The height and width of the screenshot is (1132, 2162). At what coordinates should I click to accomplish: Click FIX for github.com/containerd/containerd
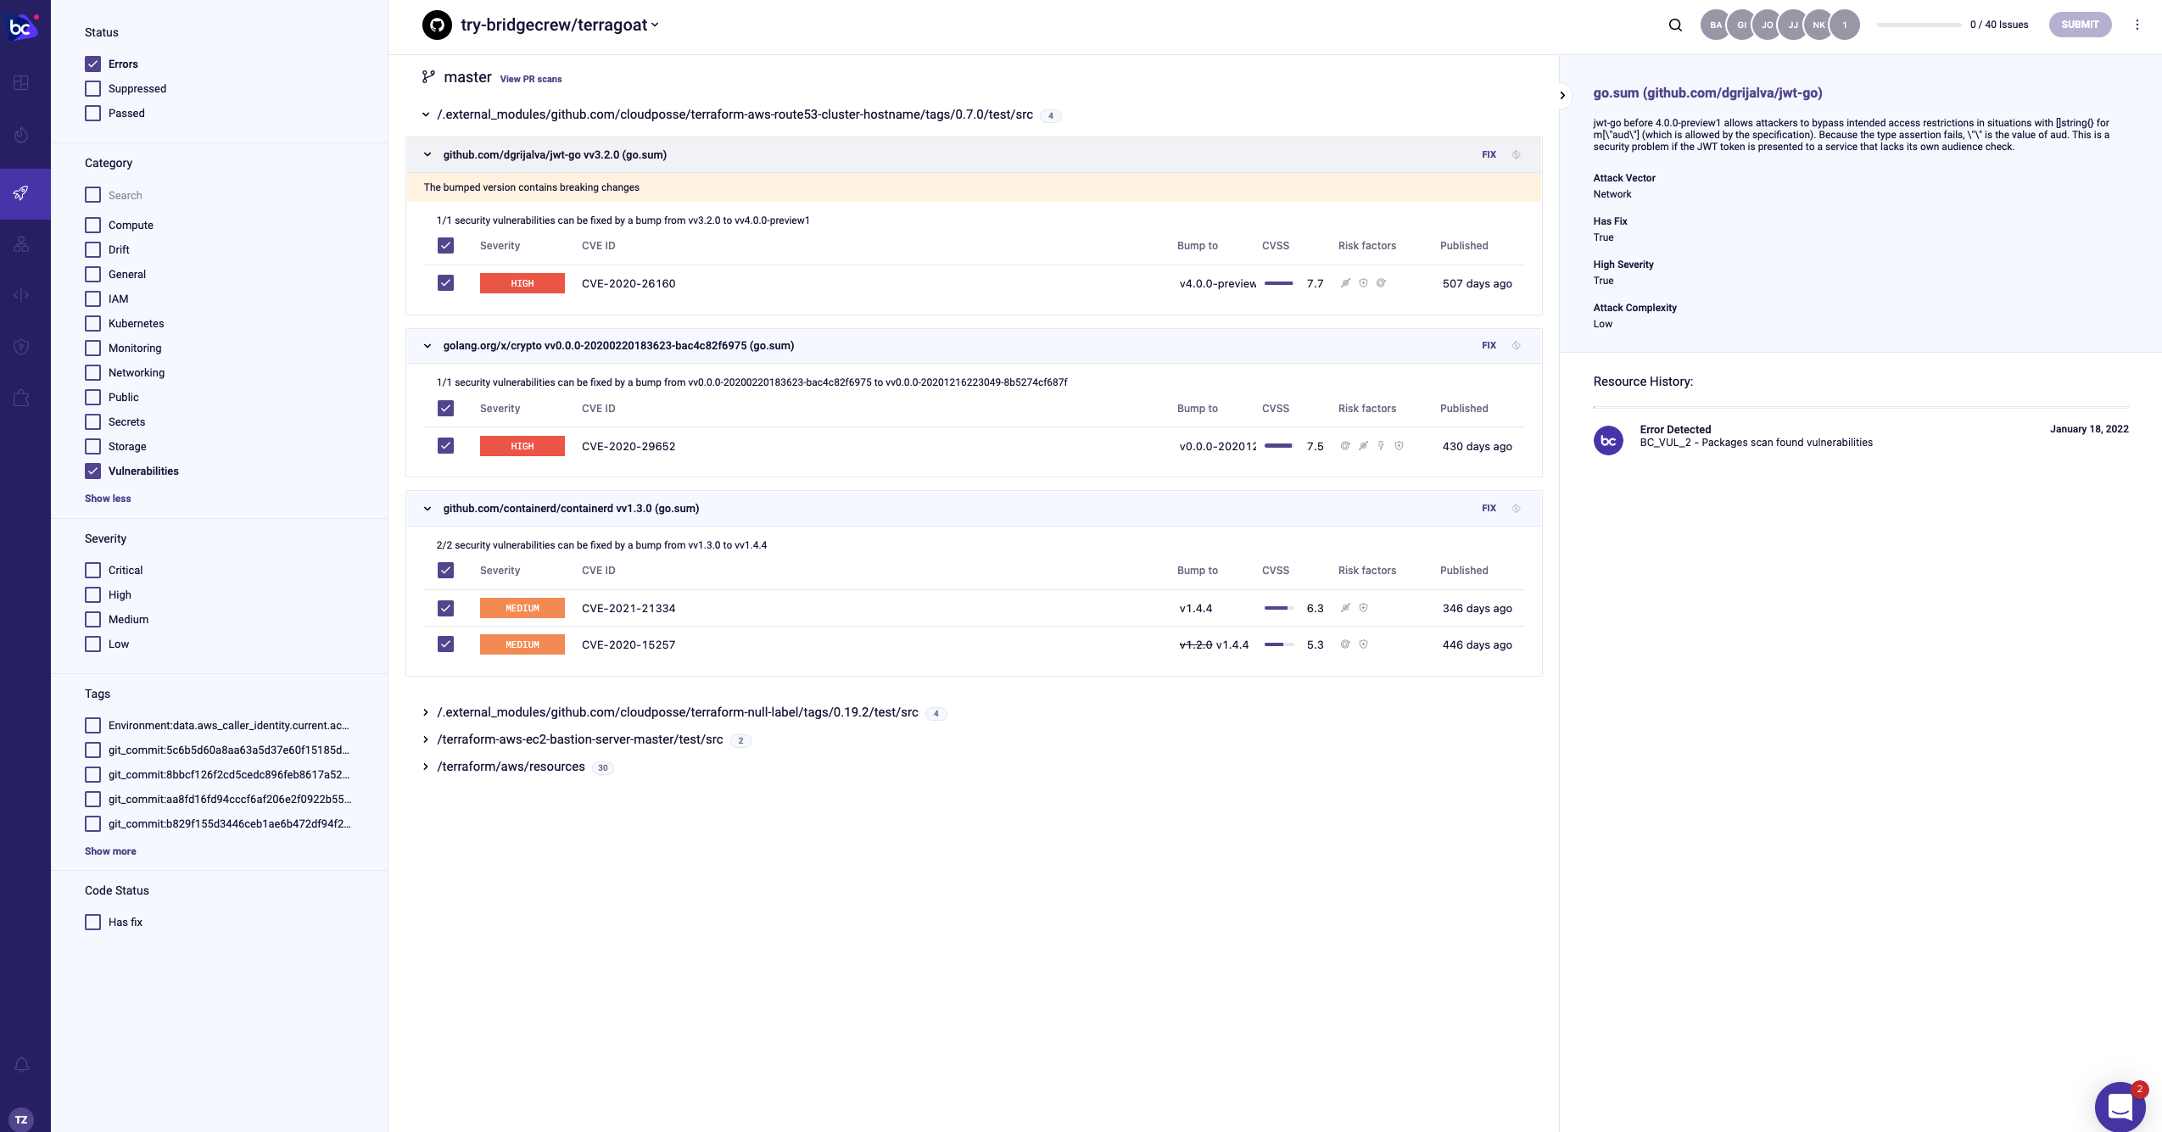tap(1489, 509)
